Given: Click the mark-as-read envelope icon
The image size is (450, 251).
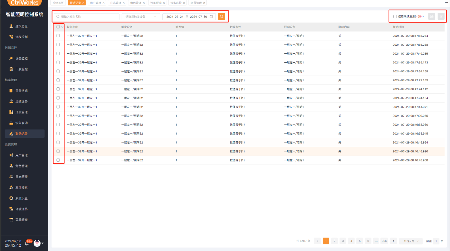Looking at the screenshot, I should (x=432, y=16).
